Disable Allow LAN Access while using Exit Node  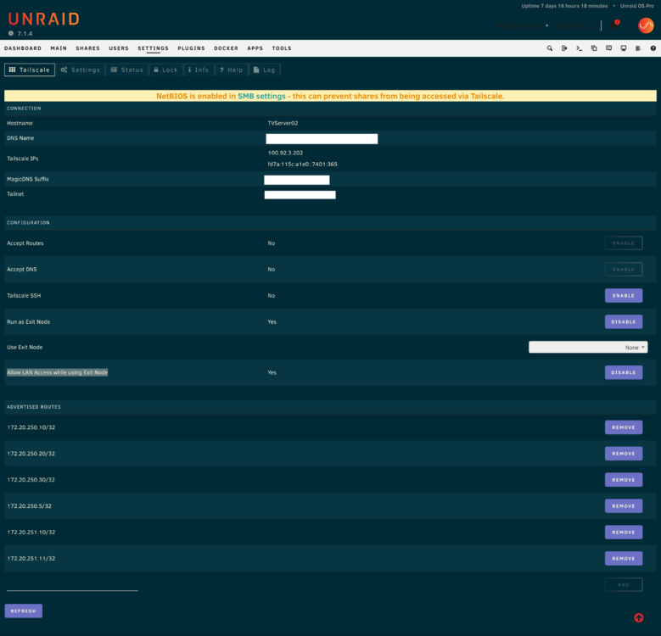624,372
